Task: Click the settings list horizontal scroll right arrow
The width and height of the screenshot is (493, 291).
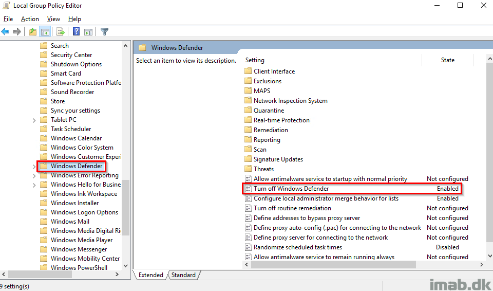Action: point(481,265)
